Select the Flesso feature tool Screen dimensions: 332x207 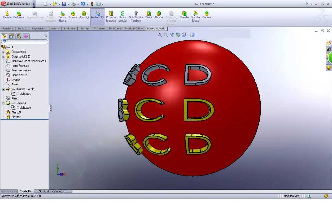(x=7, y=16)
